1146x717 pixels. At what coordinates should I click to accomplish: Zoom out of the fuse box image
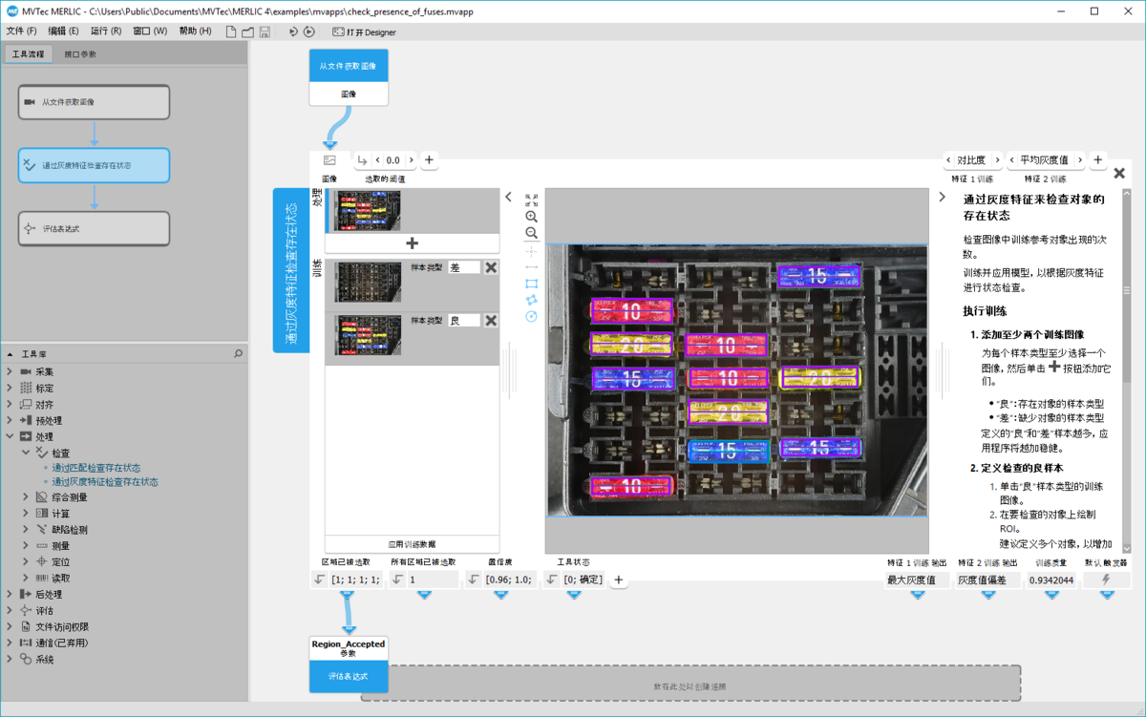tap(531, 231)
